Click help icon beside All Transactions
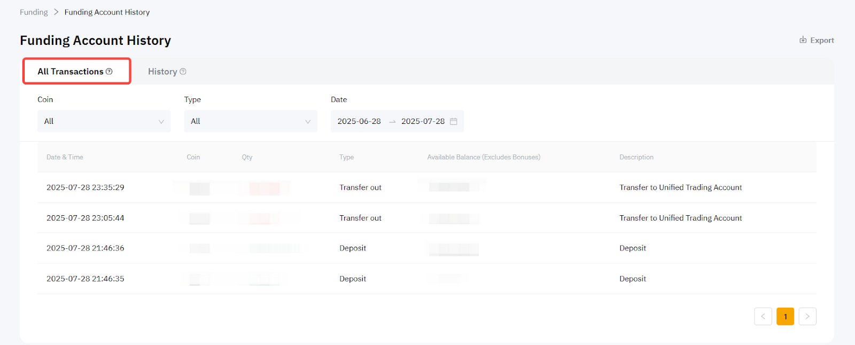 coord(109,72)
